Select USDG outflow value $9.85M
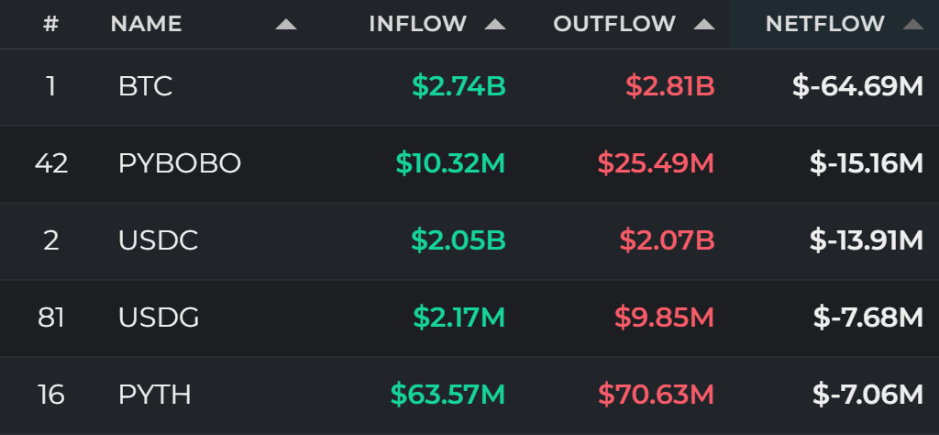Viewport: 939px width, 435px height. click(664, 318)
